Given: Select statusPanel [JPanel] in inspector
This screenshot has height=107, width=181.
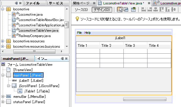Looking at the screenshot, I should (x=29, y=102).
